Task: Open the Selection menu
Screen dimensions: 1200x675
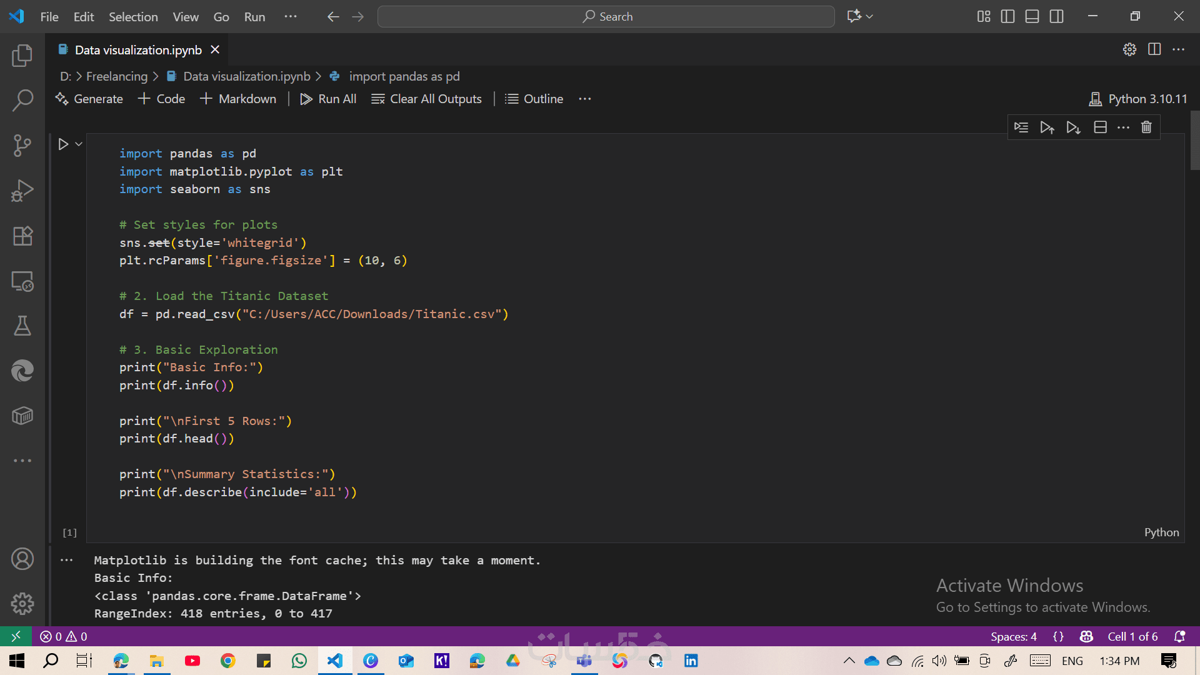Action: click(133, 17)
